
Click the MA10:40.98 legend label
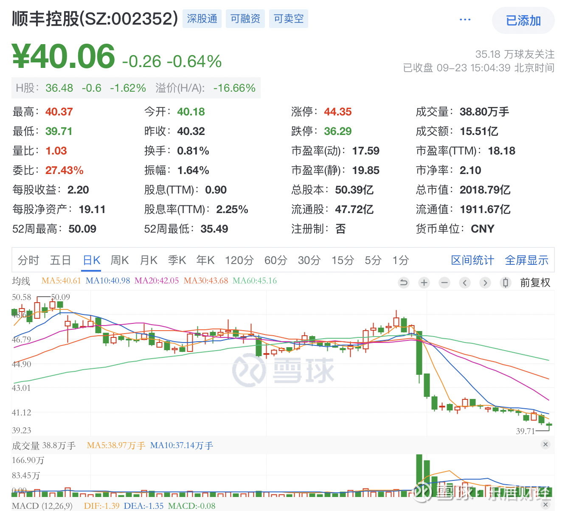tap(108, 281)
